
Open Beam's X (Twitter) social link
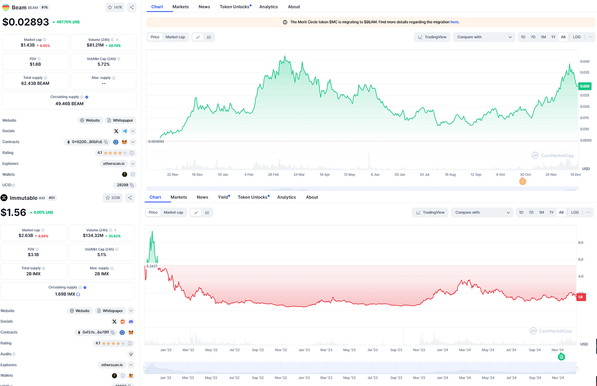tap(116, 131)
